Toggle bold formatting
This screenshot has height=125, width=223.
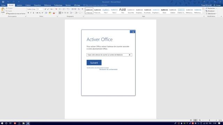28,13
